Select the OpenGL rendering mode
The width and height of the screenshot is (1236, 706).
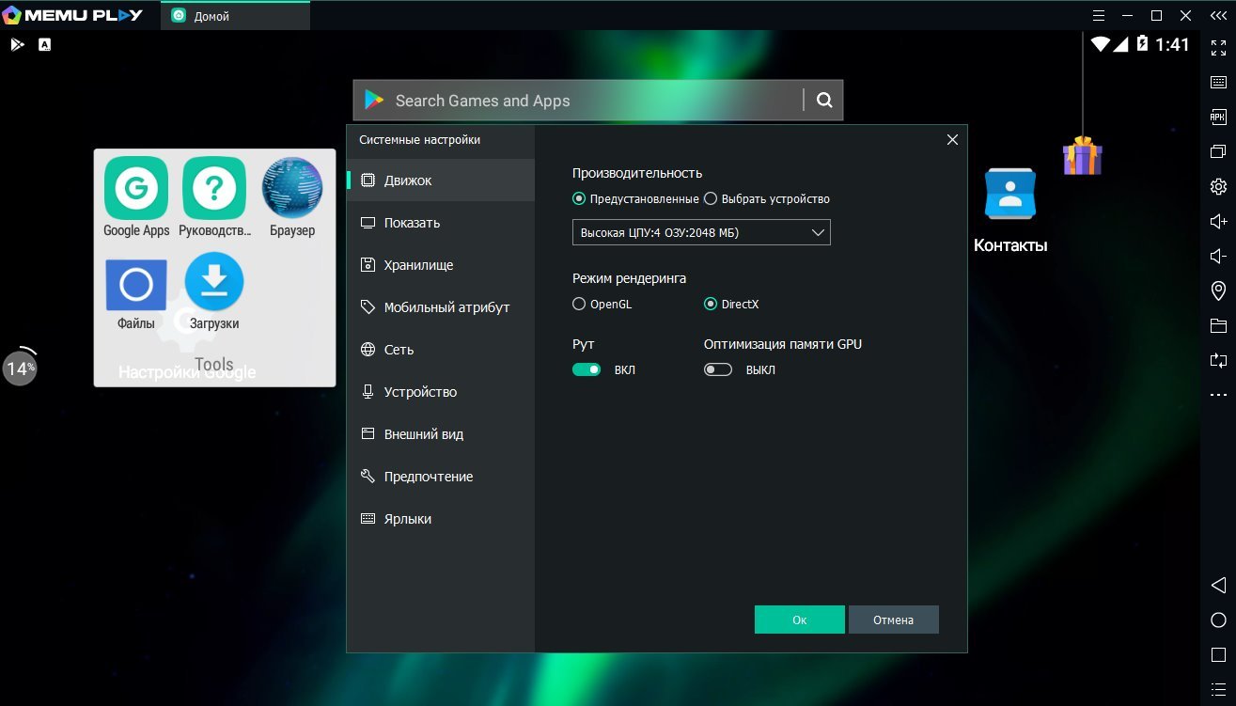(579, 304)
